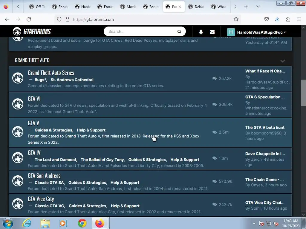Click Grand Theft Auto Series forum icon
This screenshot has width=306, height=229.
pyautogui.click(x=18, y=78)
